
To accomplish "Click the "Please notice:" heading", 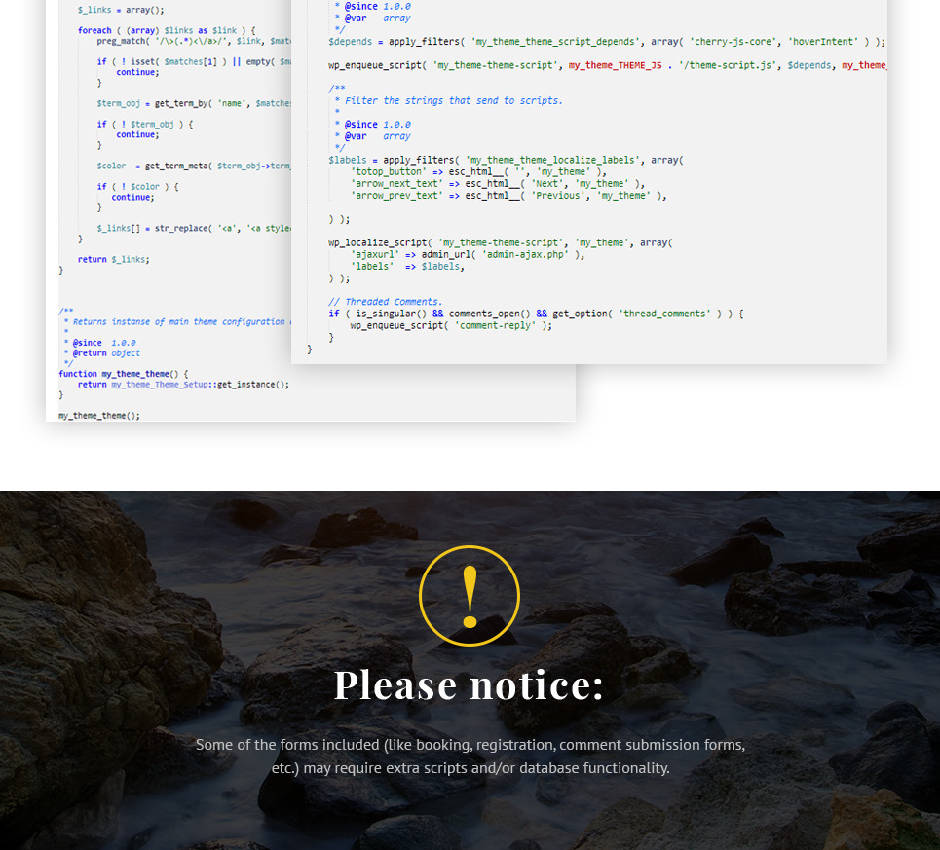I will 470,684.
